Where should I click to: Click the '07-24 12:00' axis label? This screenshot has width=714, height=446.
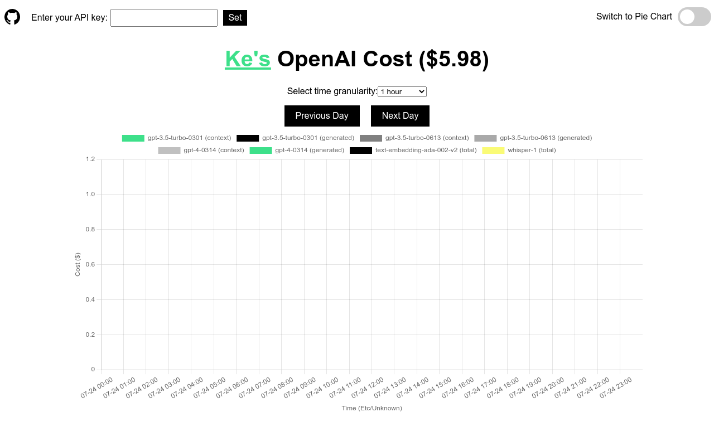(368, 387)
